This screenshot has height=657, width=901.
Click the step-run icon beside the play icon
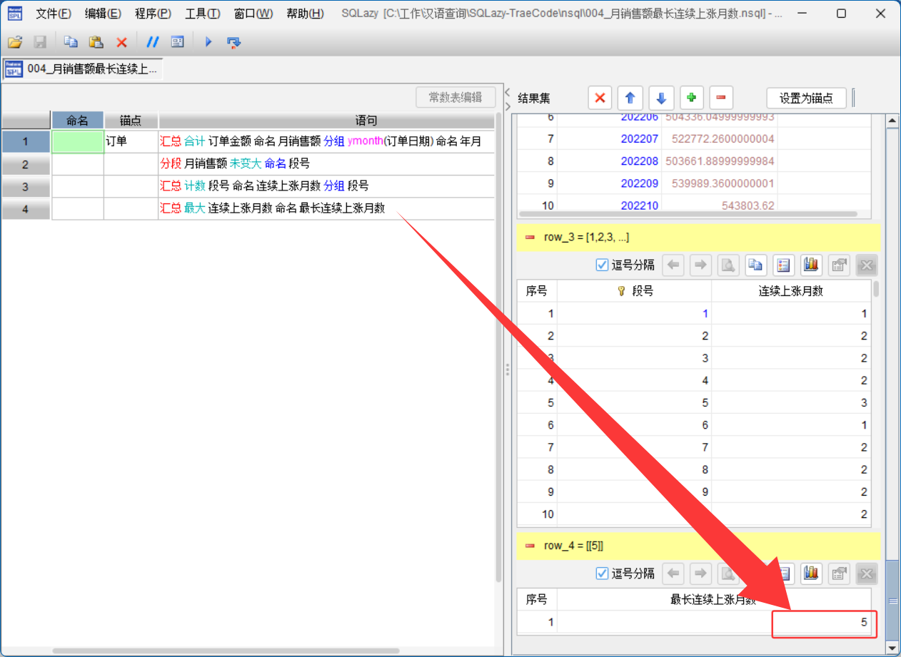tap(233, 42)
